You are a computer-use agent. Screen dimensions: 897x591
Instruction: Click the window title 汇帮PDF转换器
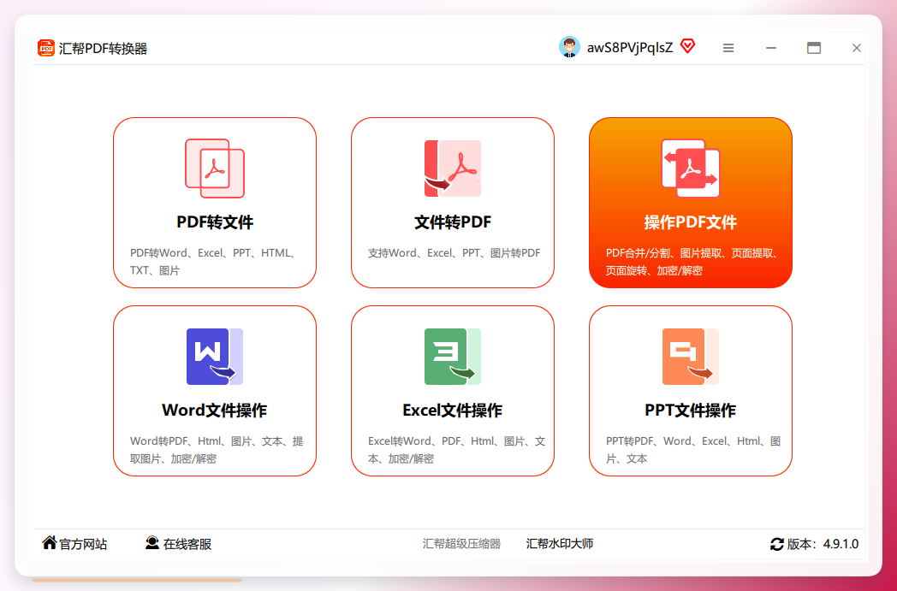point(103,49)
